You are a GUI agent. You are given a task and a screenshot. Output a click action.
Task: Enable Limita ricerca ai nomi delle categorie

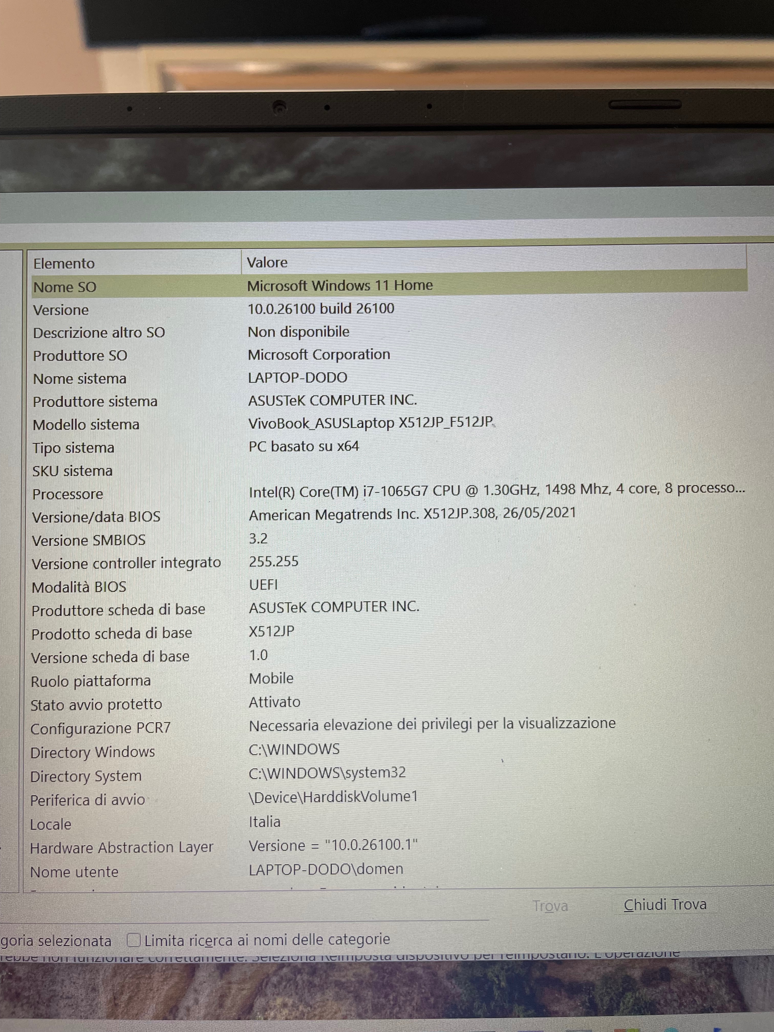click(x=134, y=940)
